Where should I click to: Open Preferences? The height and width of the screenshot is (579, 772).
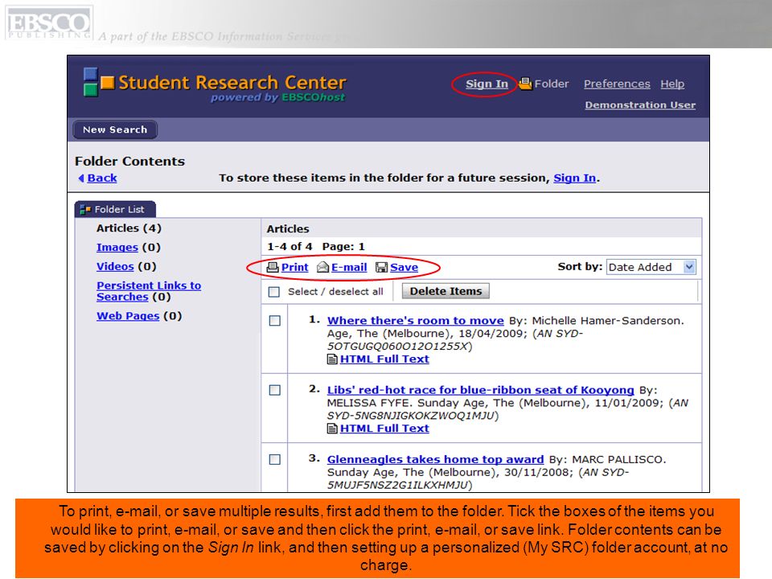(617, 84)
